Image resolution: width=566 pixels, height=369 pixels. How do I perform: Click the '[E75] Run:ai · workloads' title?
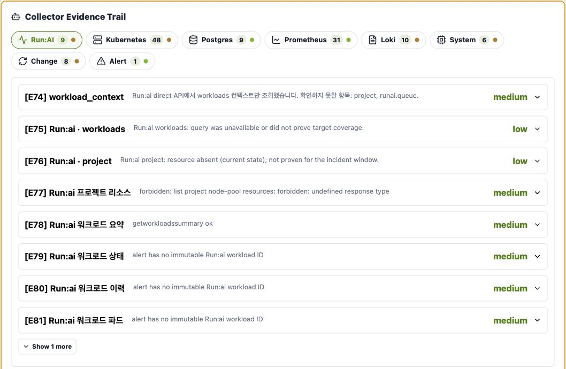[75, 129]
